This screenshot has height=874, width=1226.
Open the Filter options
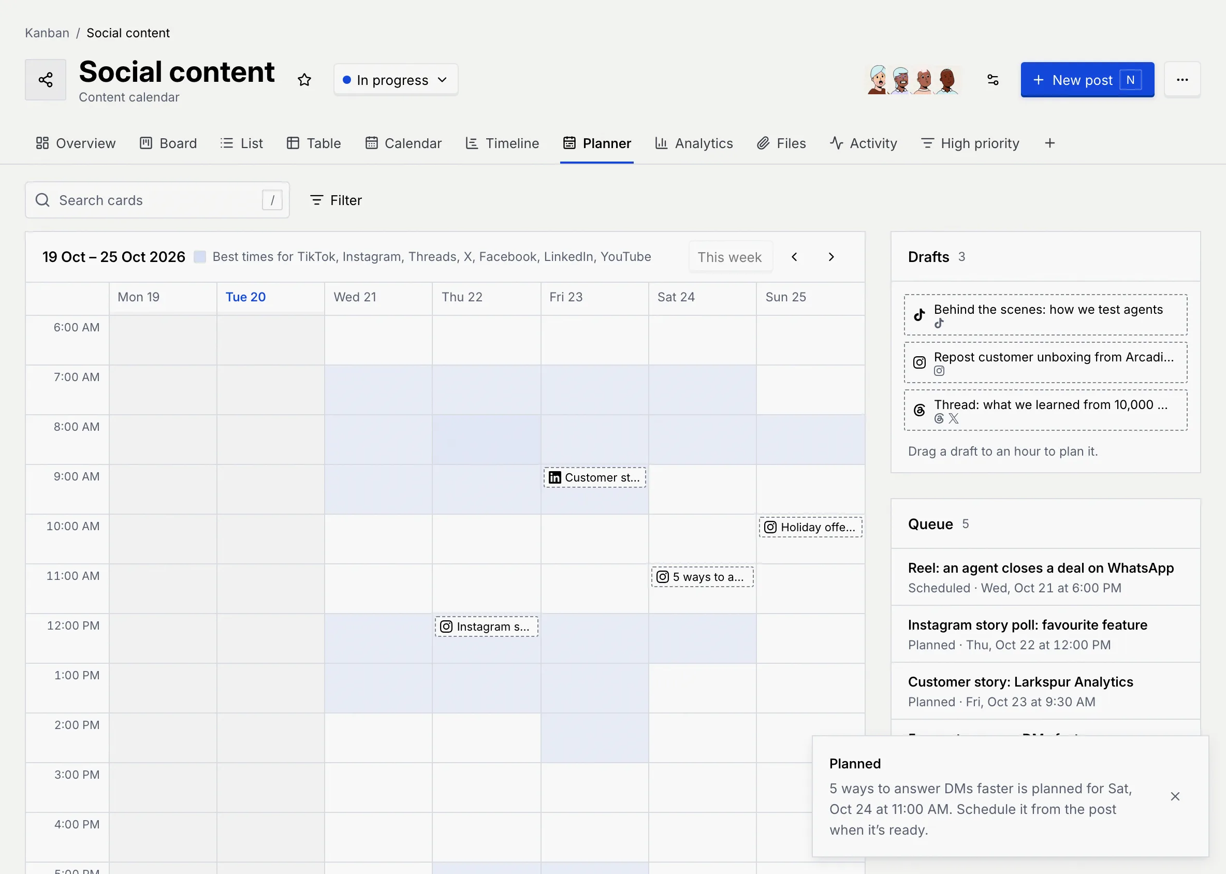(336, 200)
